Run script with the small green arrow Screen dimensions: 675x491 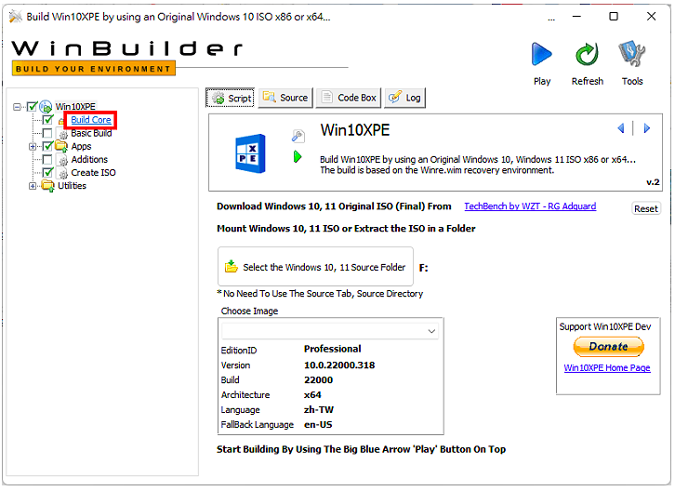click(298, 157)
